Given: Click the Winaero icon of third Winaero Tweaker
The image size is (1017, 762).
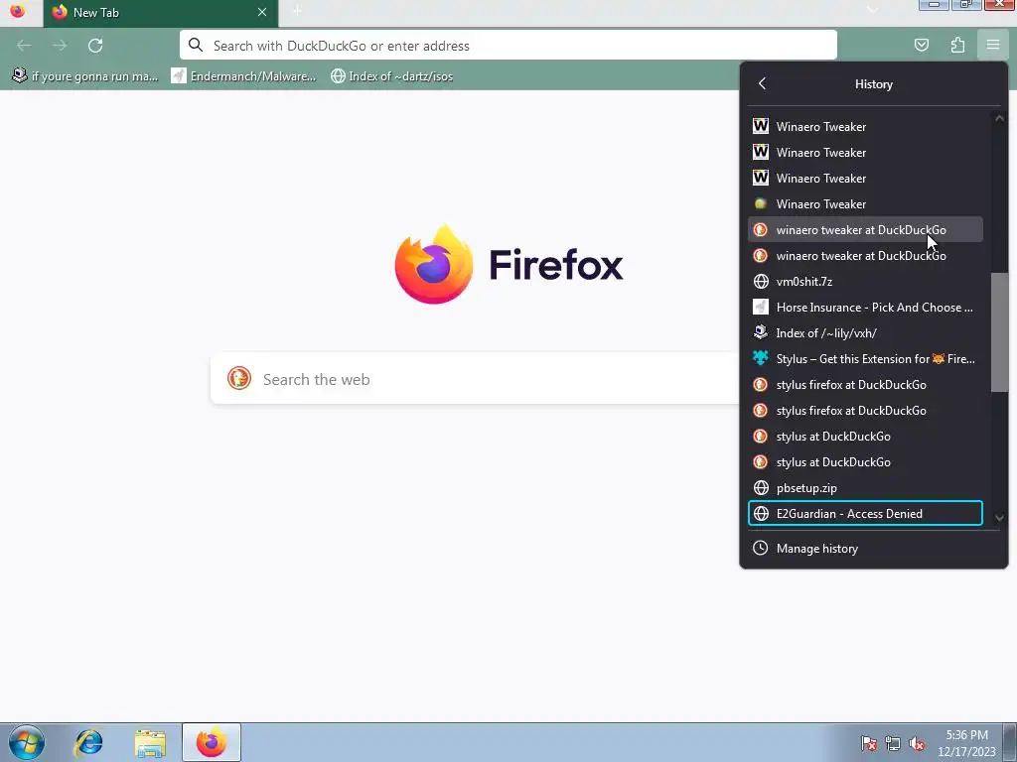Looking at the screenshot, I should coord(761,178).
